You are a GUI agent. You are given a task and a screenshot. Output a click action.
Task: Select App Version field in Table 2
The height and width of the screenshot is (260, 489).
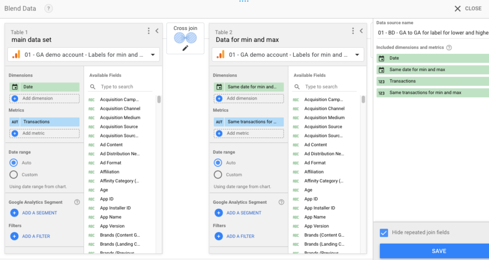click(x=316, y=226)
